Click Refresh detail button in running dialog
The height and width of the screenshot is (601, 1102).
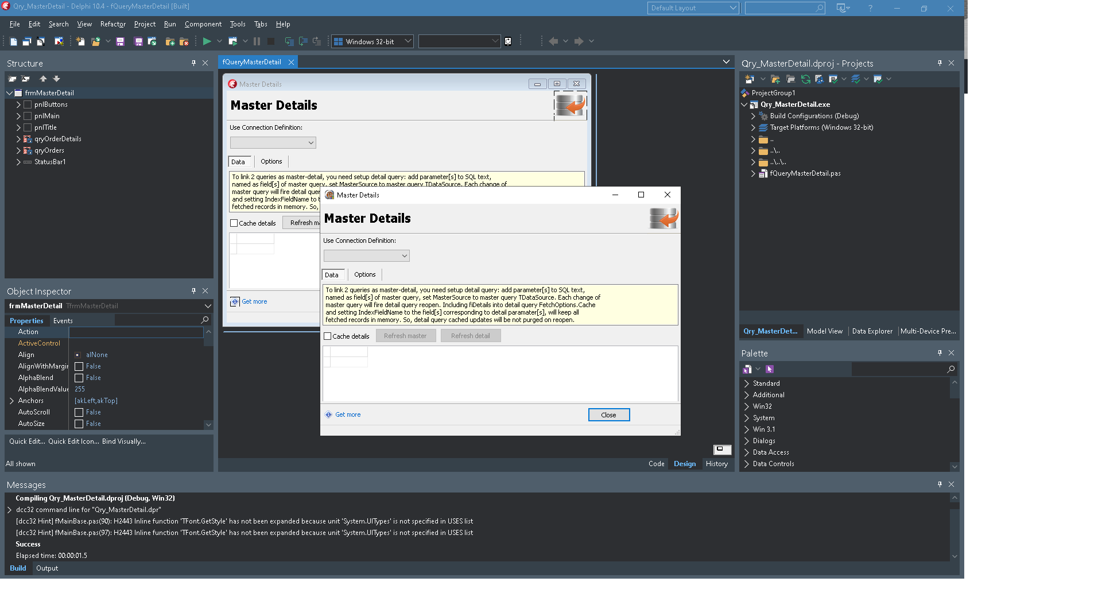[x=471, y=336]
